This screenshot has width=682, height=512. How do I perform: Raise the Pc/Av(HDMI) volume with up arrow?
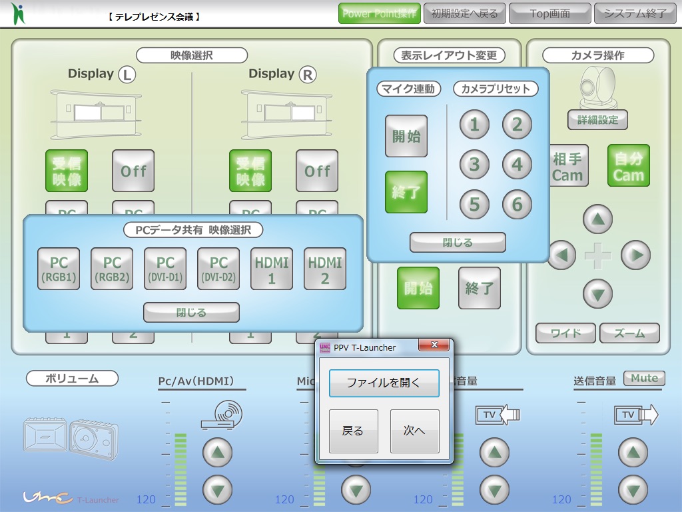(217, 453)
